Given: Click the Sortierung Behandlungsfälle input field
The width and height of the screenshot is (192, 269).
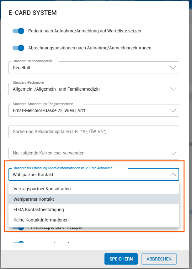Looking at the screenshot, I should 94,132.
